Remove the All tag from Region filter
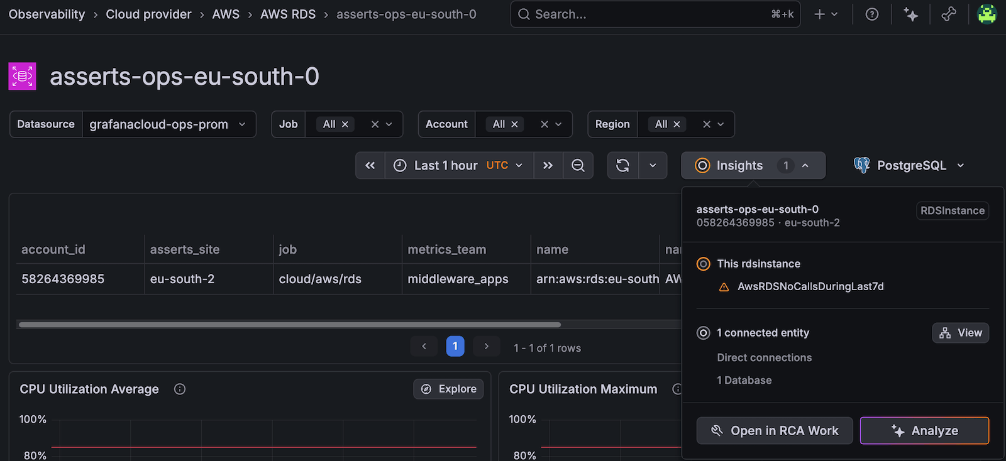The height and width of the screenshot is (461, 1006). [x=677, y=124]
